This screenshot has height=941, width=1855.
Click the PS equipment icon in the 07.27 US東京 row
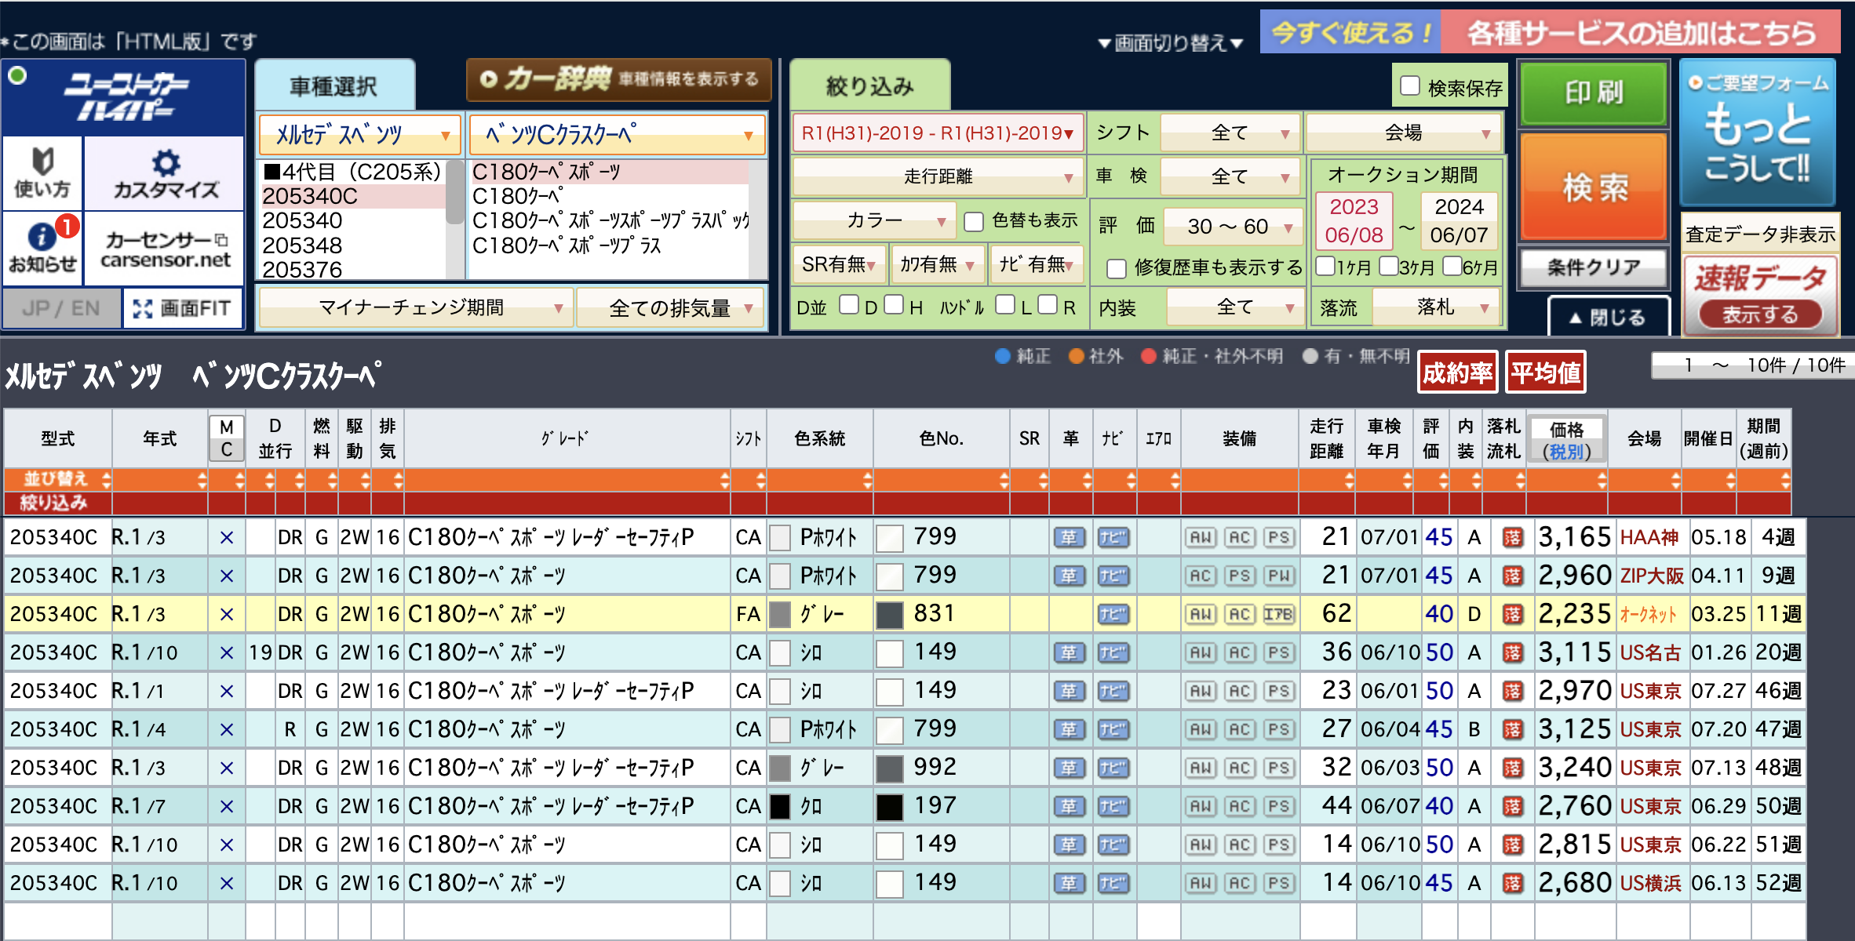click(1279, 691)
